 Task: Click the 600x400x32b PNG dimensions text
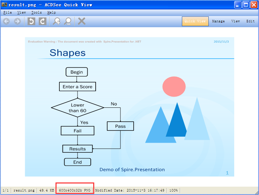(75, 190)
